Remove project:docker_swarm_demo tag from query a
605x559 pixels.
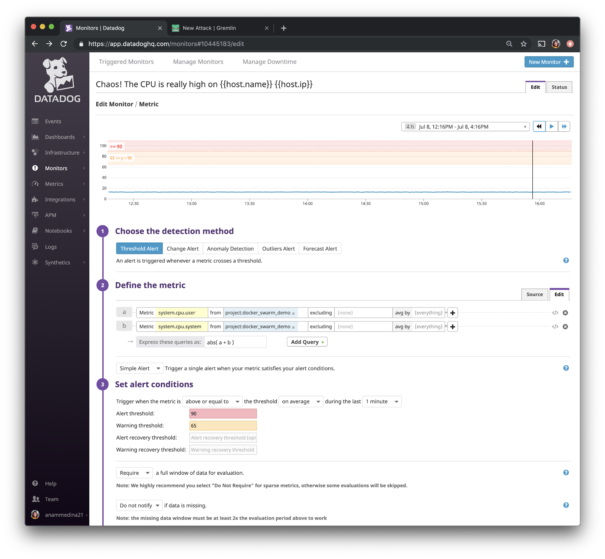tap(293, 314)
